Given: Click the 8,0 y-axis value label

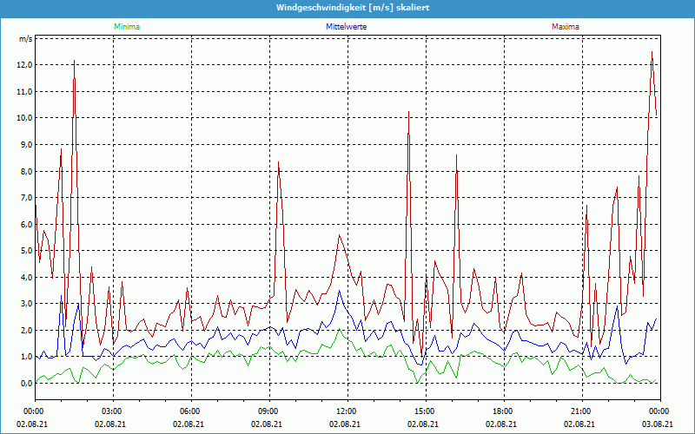Looking at the screenshot, I should click(25, 171).
